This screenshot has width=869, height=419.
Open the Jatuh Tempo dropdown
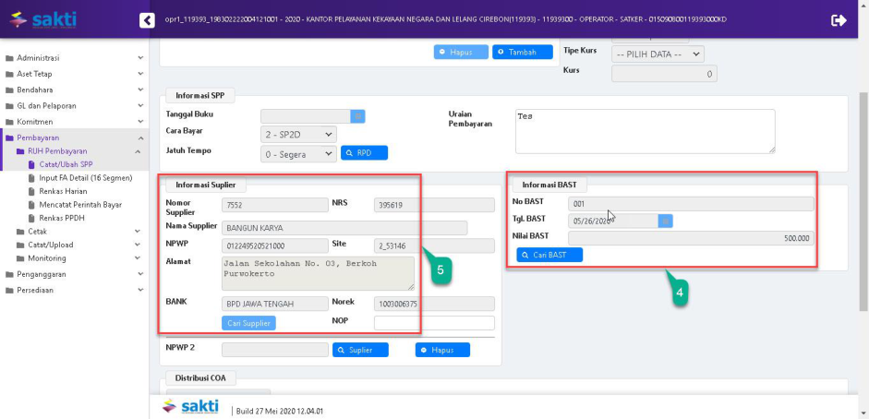coord(298,153)
